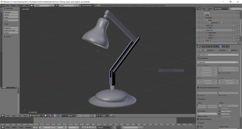Open the Bone Constraints properties tab
242x129 pixels.
(223, 46)
